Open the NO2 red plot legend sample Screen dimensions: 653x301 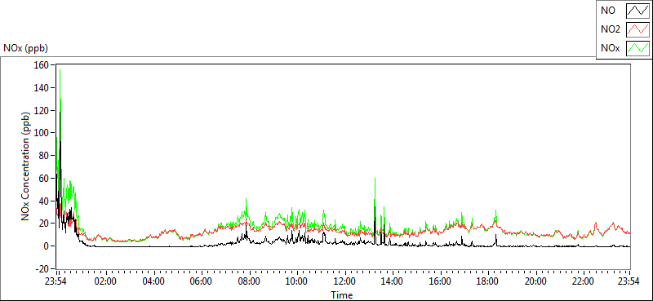638,29
